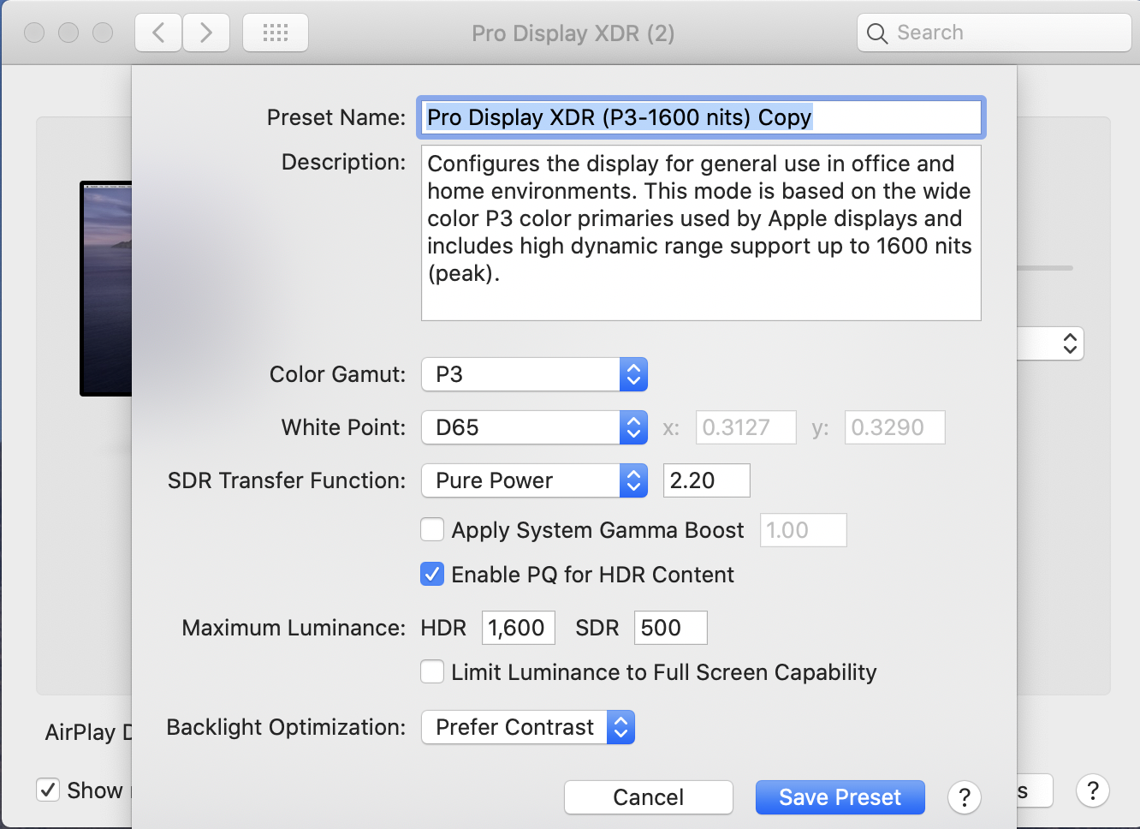The width and height of the screenshot is (1140, 829).
Task: Check Limit Luminance to Full Screen Capability
Action: point(432,672)
